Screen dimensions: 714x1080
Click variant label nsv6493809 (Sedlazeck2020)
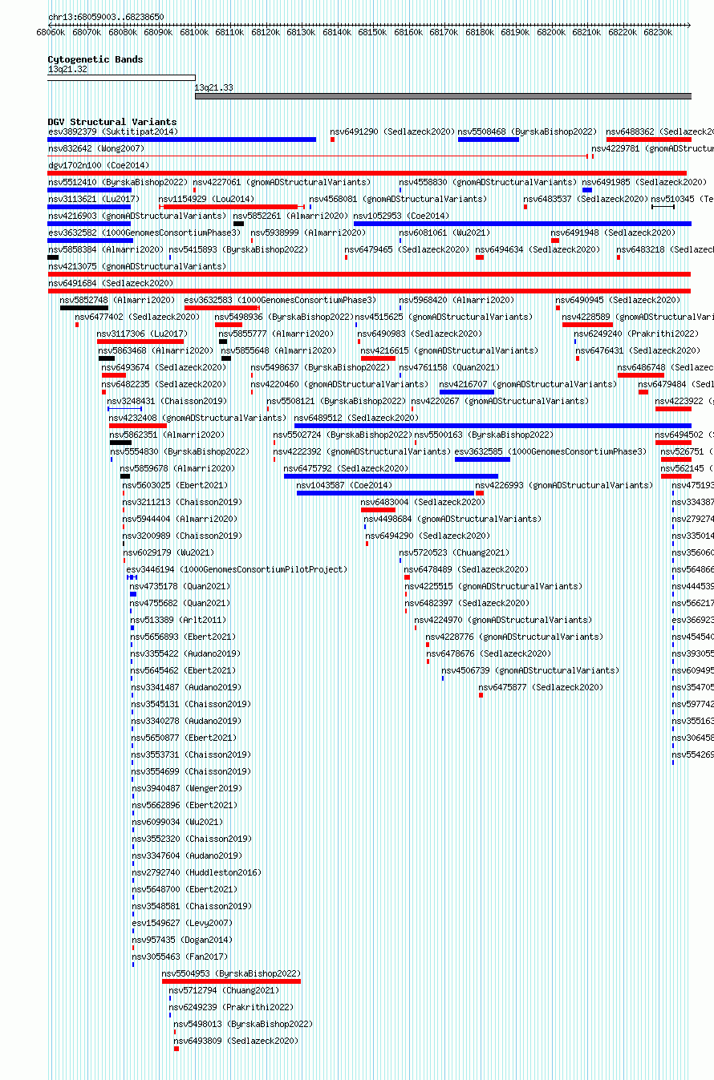click(x=236, y=1041)
